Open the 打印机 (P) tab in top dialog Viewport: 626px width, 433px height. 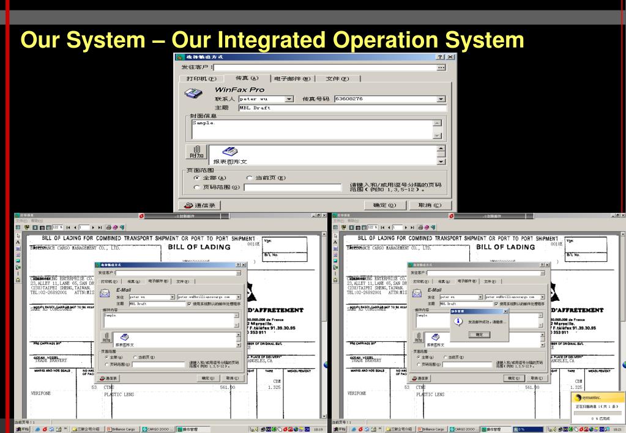[x=201, y=79]
